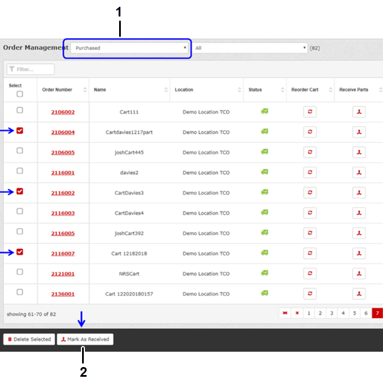Sort the Location column
383x383 pixels.
tap(240, 90)
